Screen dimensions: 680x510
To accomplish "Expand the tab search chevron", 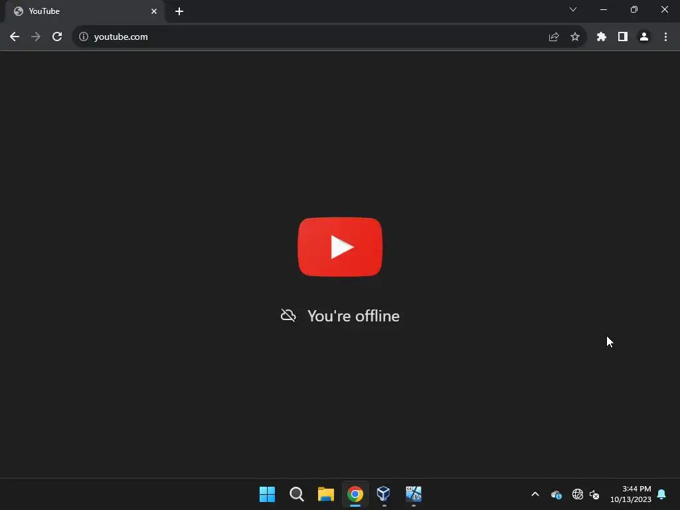I will [573, 9].
